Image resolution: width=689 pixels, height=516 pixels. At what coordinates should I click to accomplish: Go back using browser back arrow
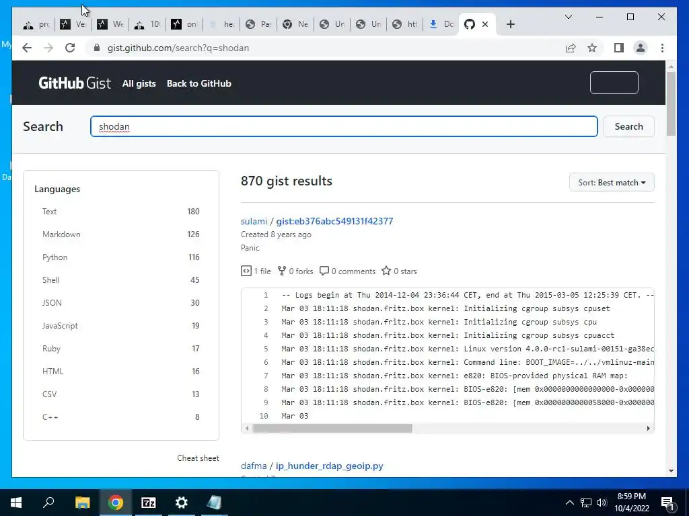pos(27,48)
